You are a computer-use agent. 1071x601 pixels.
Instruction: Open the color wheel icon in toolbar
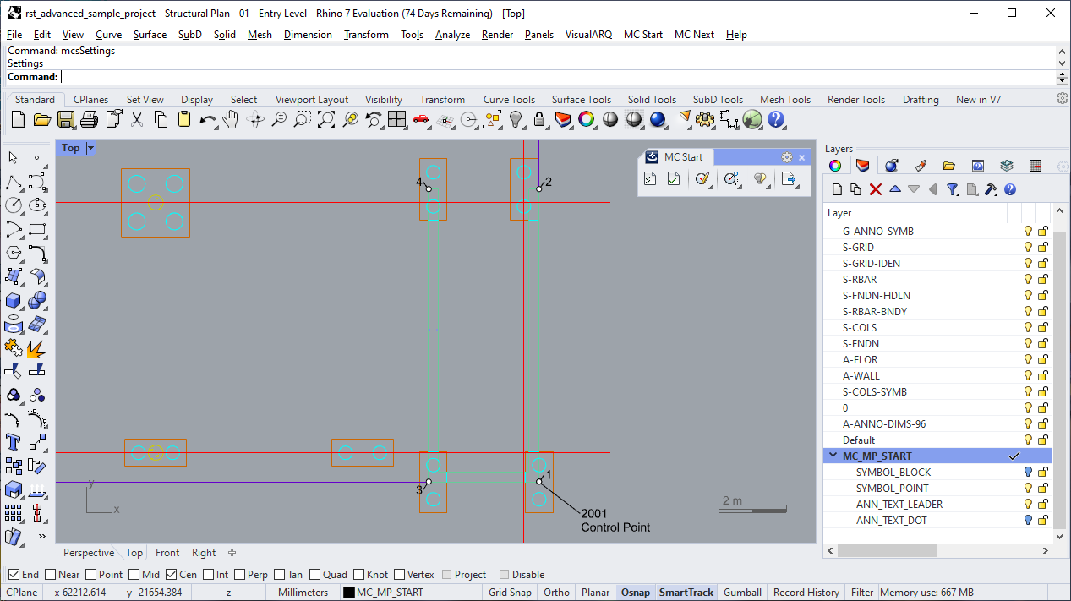coord(586,120)
